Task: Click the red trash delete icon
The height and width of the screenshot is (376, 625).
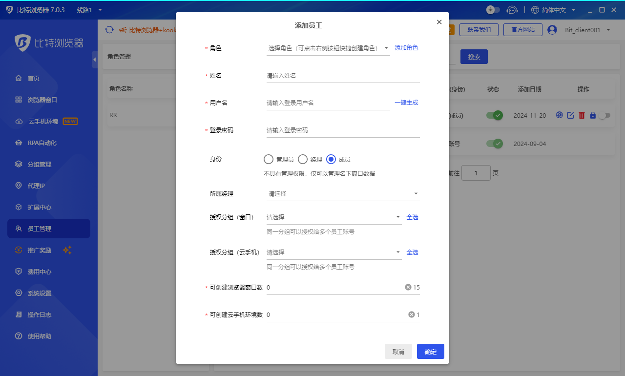Action: pyautogui.click(x=582, y=115)
